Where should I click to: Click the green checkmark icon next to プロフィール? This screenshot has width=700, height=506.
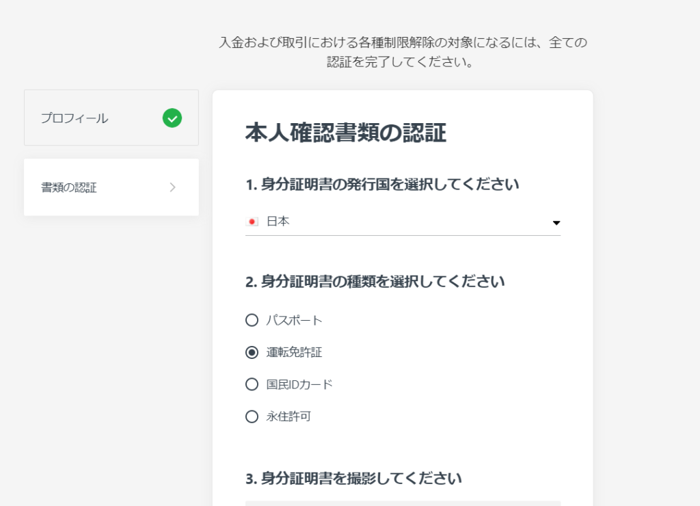pyautogui.click(x=172, y=118)
